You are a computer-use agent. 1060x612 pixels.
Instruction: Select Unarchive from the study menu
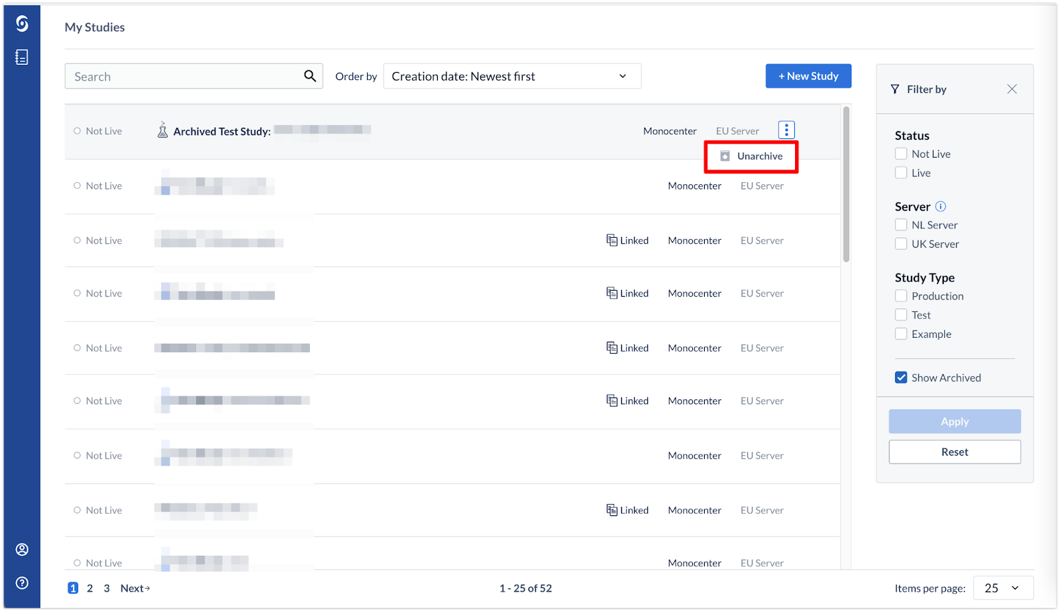(751, 156)
